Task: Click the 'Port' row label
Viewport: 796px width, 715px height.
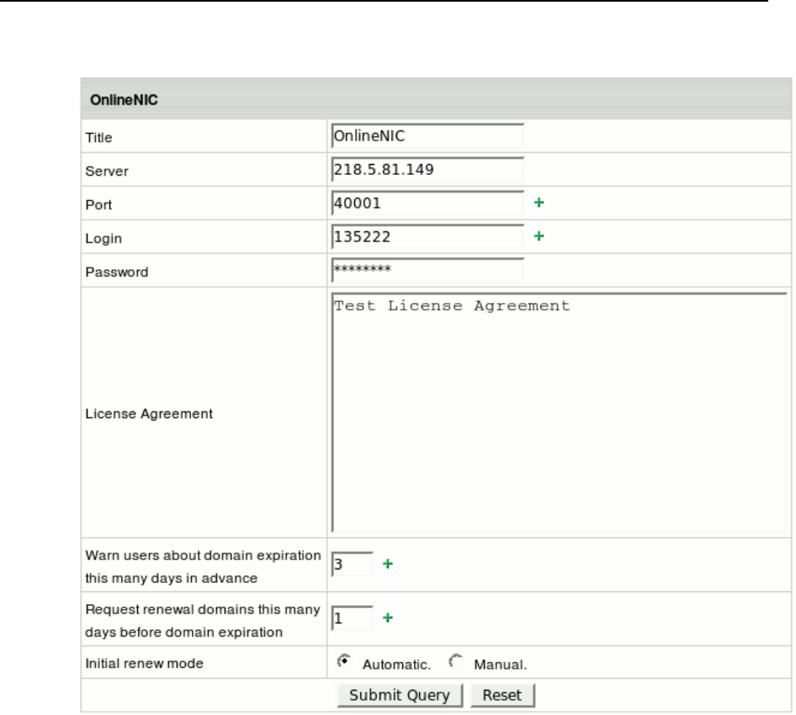Action: (98, 204)
